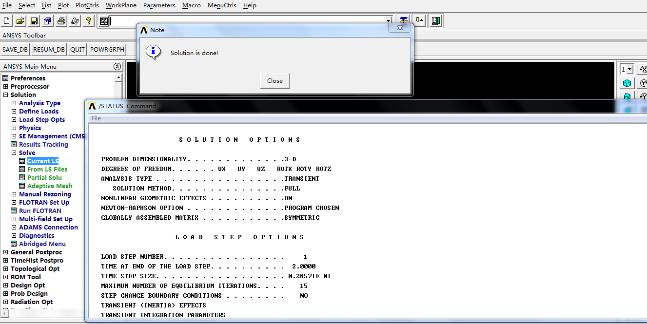Open the List menu

46,5
